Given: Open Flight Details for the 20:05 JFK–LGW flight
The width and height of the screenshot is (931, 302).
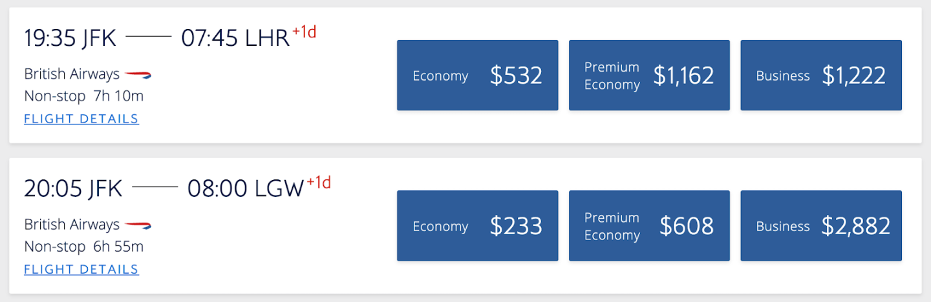Looking at the screenshot, I should (81, 269).
